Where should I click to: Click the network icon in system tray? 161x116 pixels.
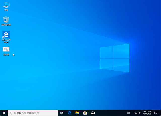(x=136, y=113)
